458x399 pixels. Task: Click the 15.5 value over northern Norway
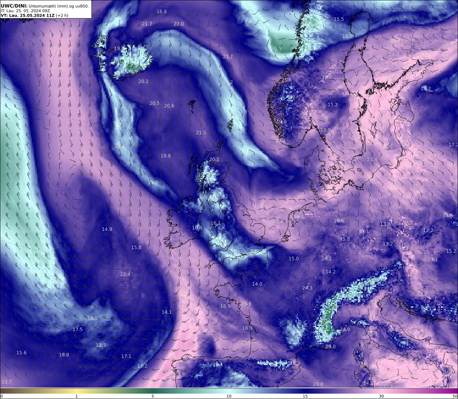click(x=339, y=19)
